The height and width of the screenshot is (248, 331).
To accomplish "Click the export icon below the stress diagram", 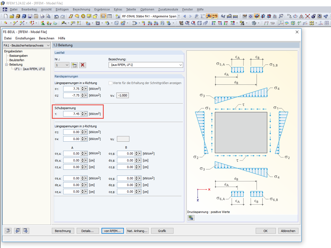I will tap(191, 218).
